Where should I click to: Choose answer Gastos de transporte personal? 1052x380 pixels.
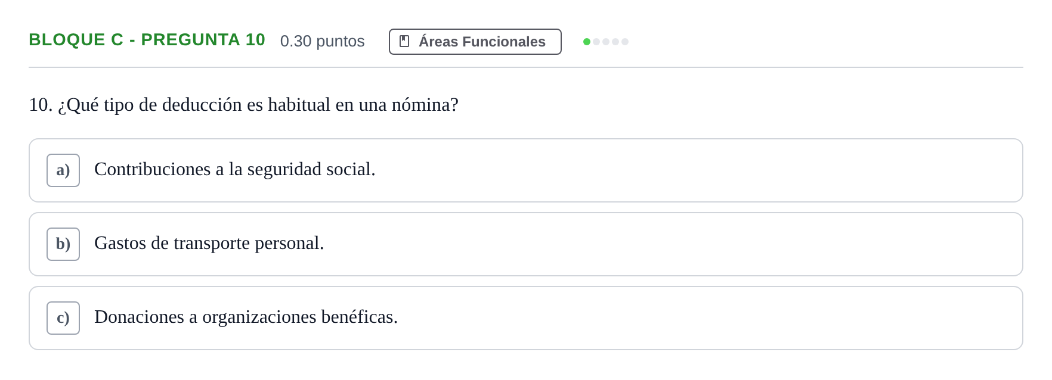[x=209, y=243]
